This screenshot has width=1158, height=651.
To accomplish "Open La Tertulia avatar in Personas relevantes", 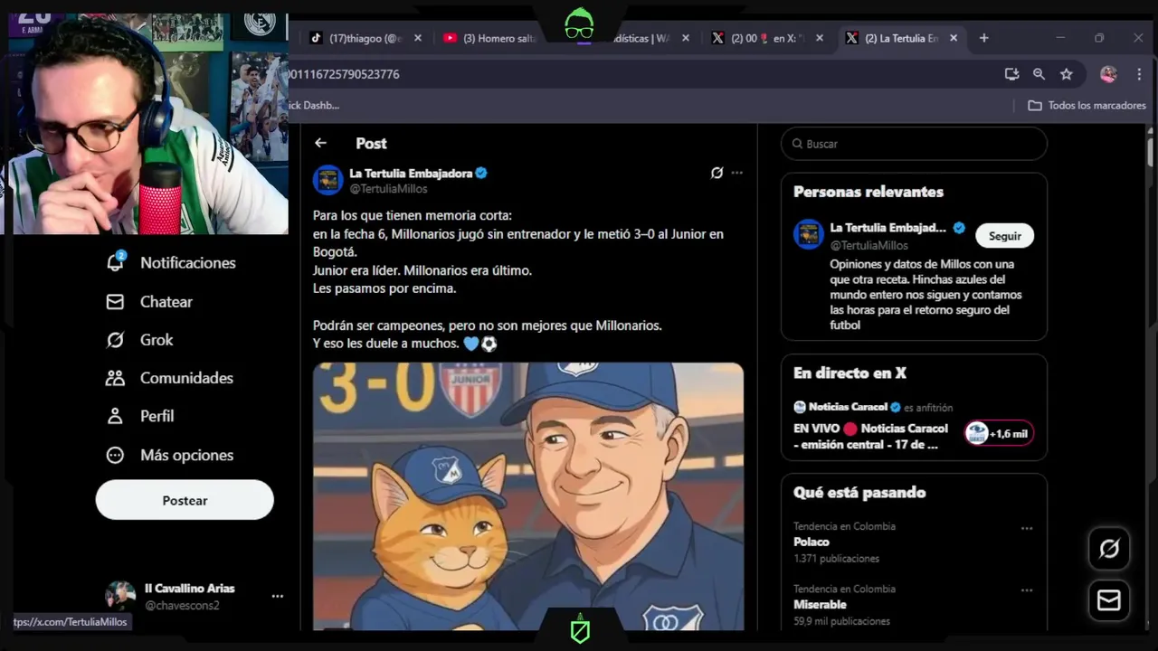I will pyautogui.click(x=808, y=234).
